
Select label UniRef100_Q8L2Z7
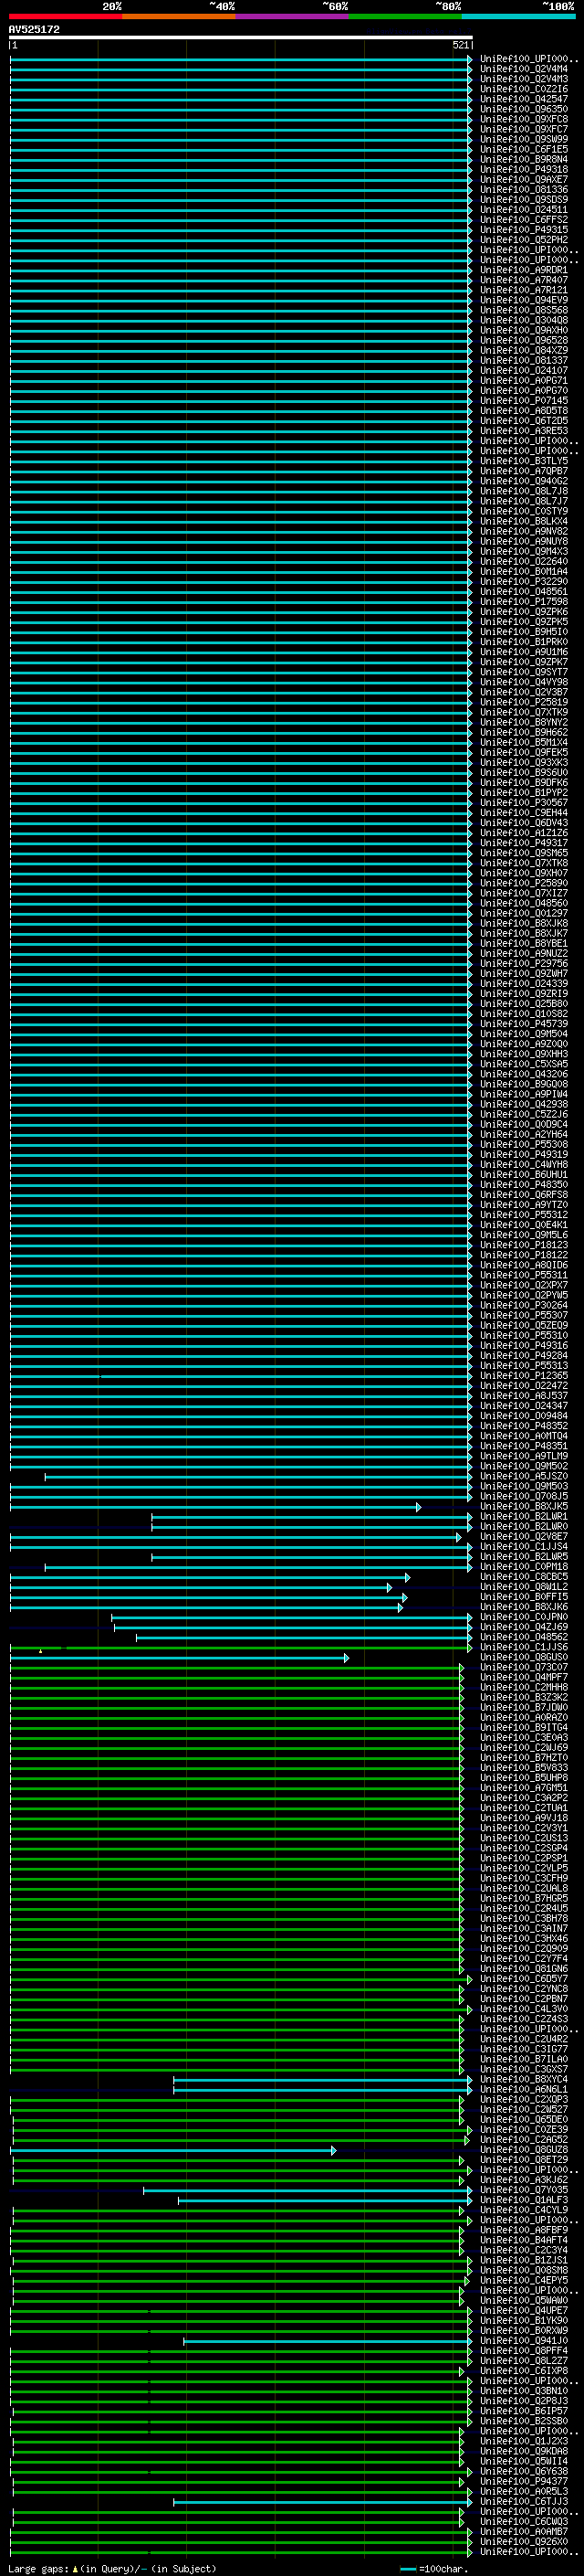(x=523, y=2360)
